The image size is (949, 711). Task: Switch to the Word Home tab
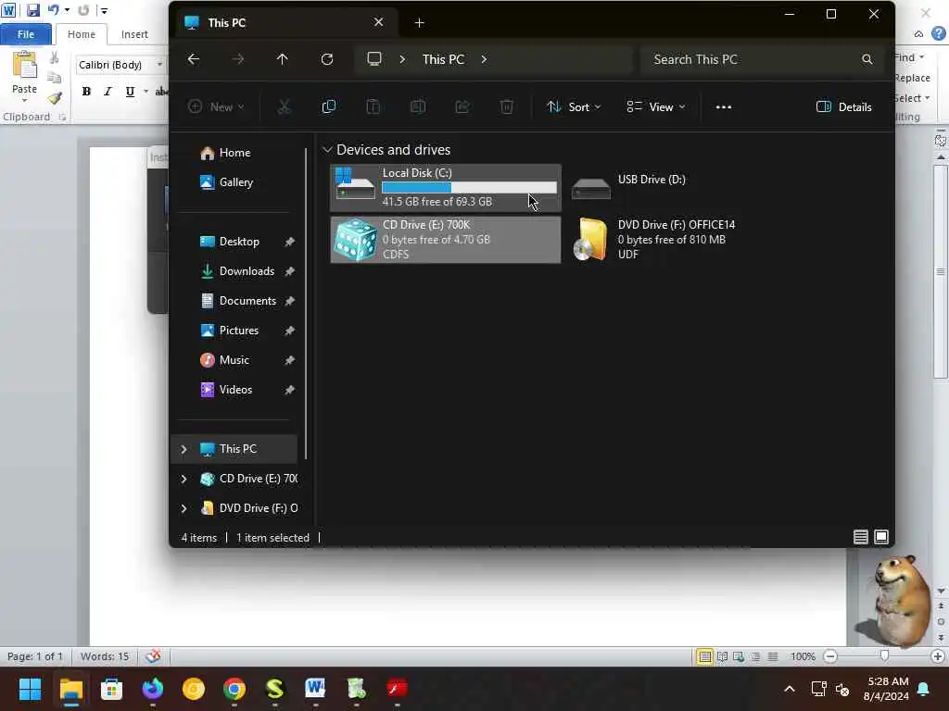click(x=82, y=34)
